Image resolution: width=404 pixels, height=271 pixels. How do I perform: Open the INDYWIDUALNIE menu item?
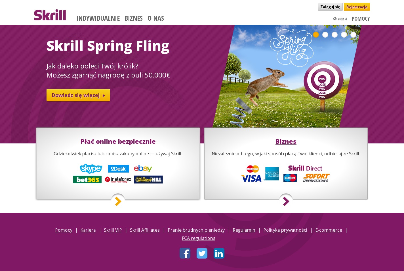coord(98,18)
